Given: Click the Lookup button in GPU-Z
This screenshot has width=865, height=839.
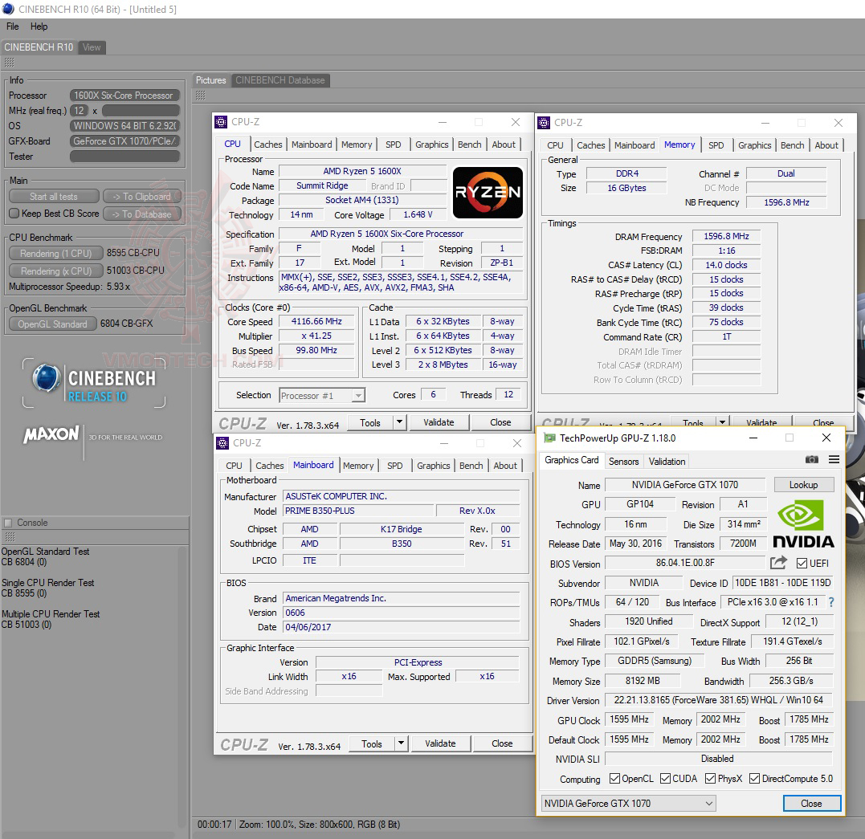Looking at the screenshot, I should (803, 484).
